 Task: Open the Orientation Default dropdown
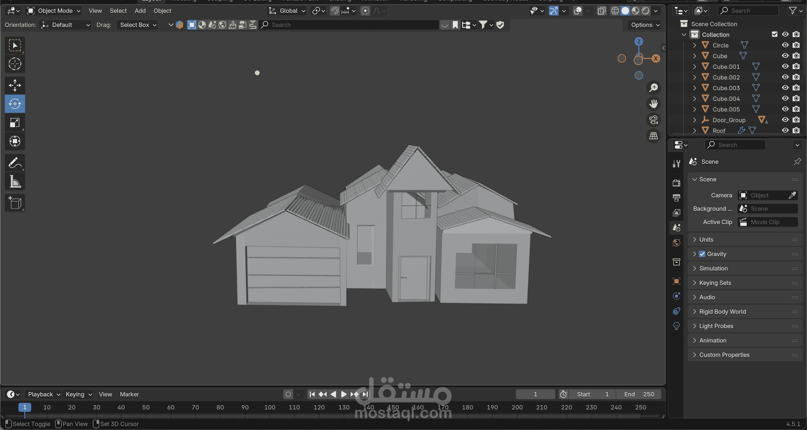[65, 25]
